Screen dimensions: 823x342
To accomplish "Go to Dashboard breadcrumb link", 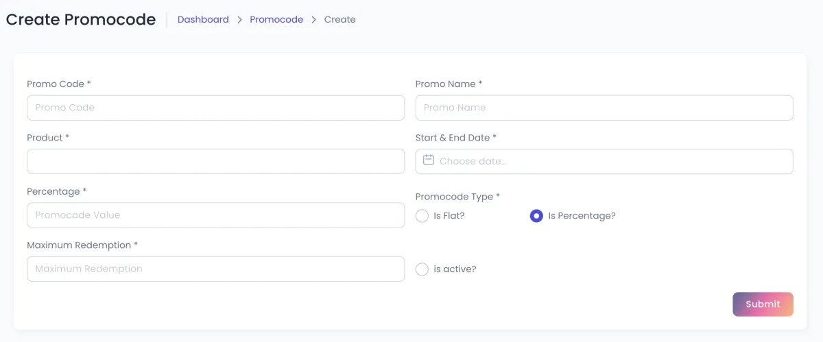I will pyautogui.click(x=203, y=20).
